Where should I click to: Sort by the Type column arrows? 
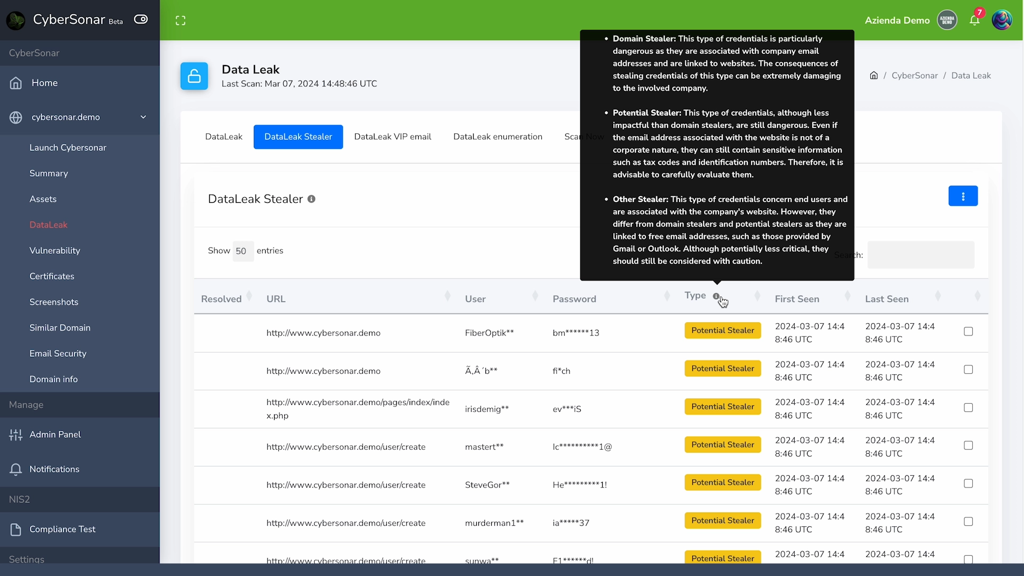point(757,296)
